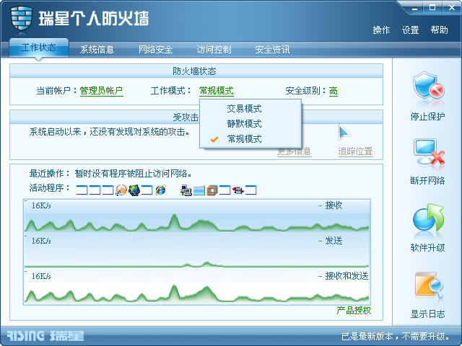
Task: Click the 追踪位置 link
Action: (355, 151)
